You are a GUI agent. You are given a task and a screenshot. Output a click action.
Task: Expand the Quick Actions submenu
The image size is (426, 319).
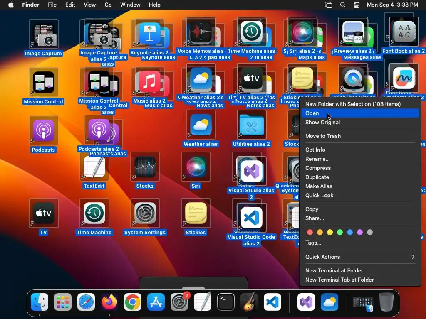click(360, 257)
